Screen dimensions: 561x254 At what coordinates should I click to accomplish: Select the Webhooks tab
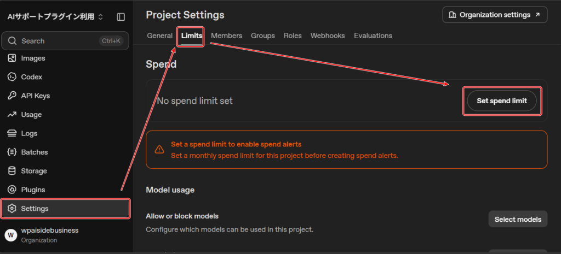coord(328,36)
